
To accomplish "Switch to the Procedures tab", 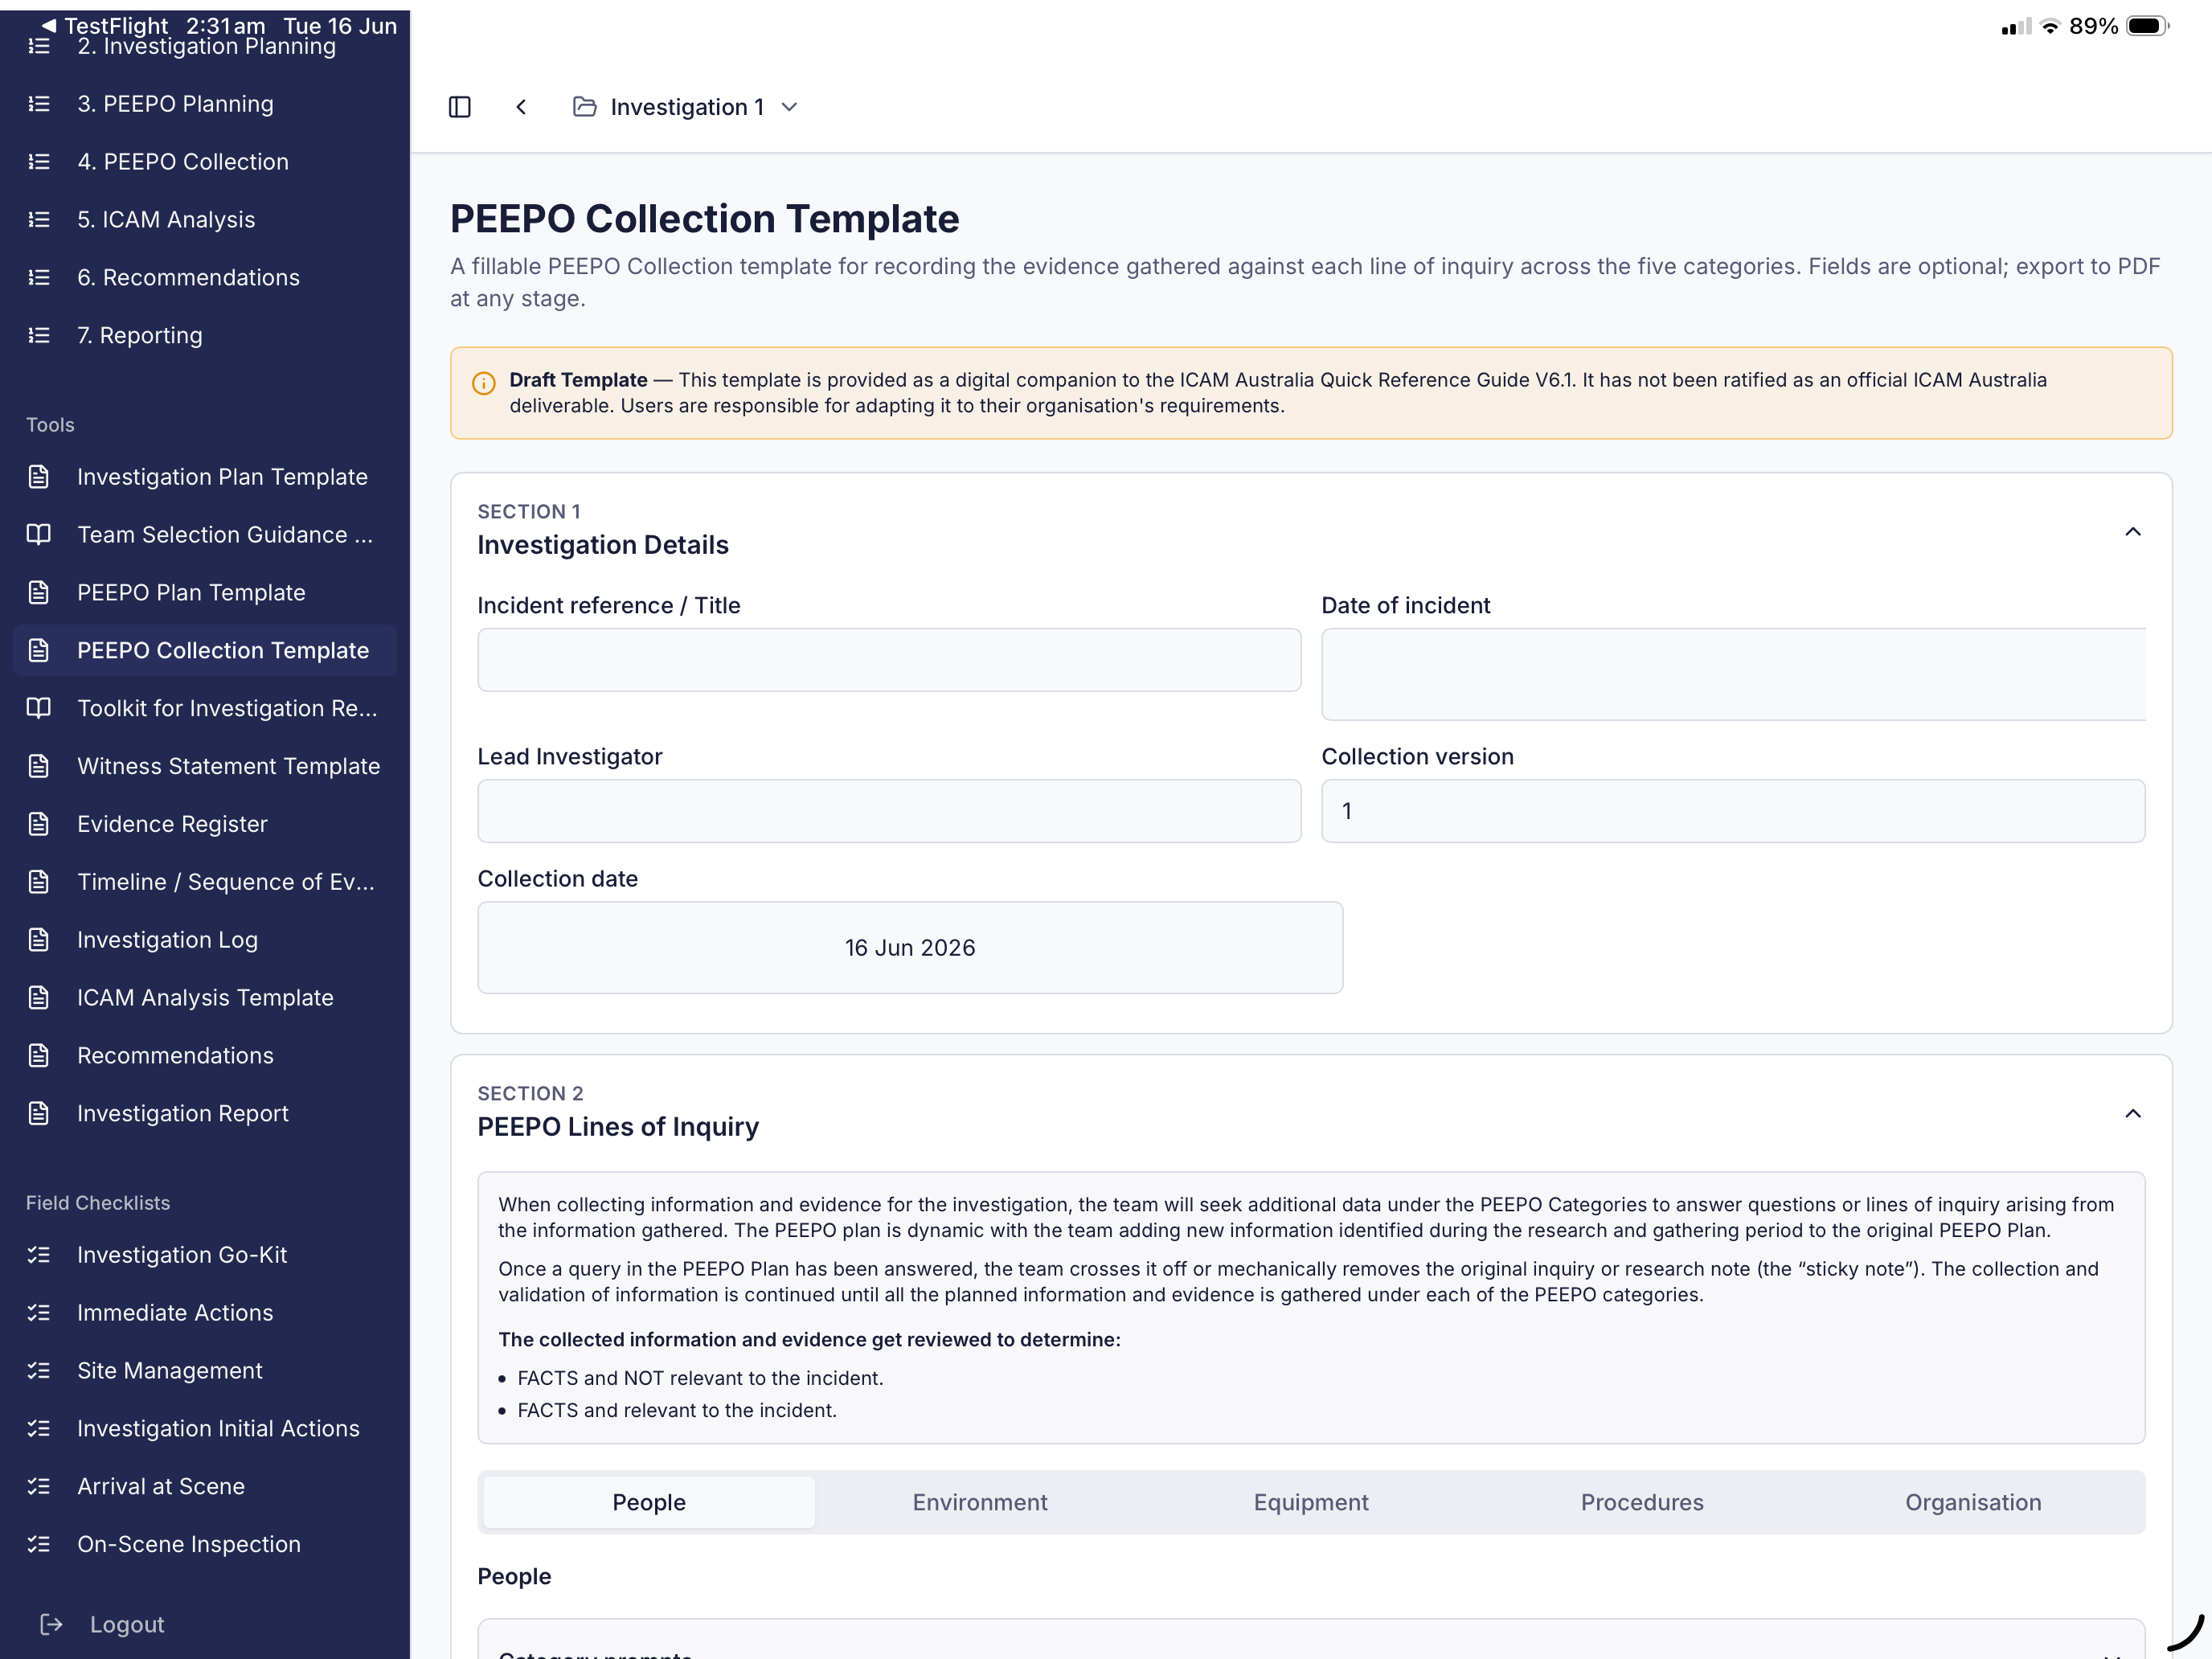I will [1642, 1502].
